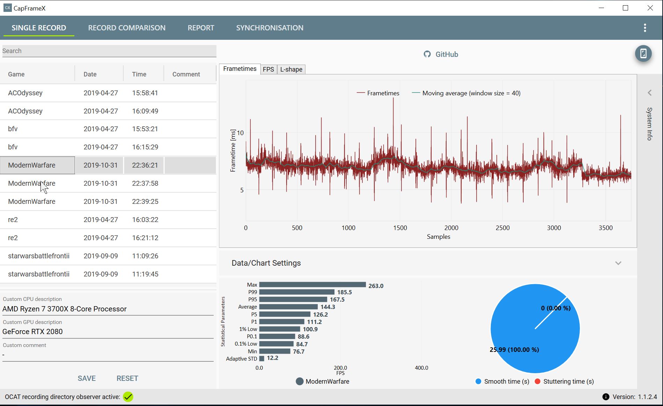Select starwarsbattlefrontii record at 11:09:26
Viewport: 663px width, 406px height.
tap(108, 256)
